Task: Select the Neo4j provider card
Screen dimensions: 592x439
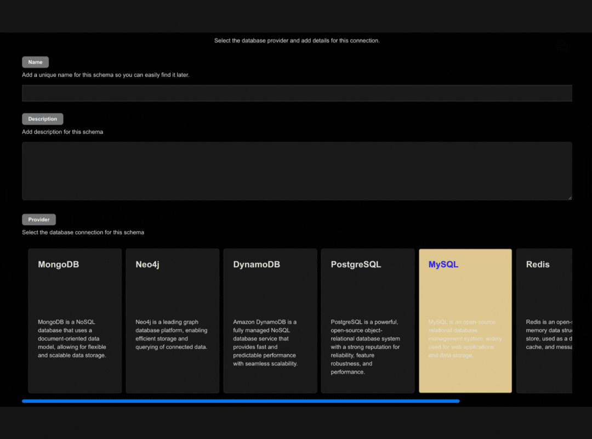Action: pyautogui.click(x=172, y=320)
